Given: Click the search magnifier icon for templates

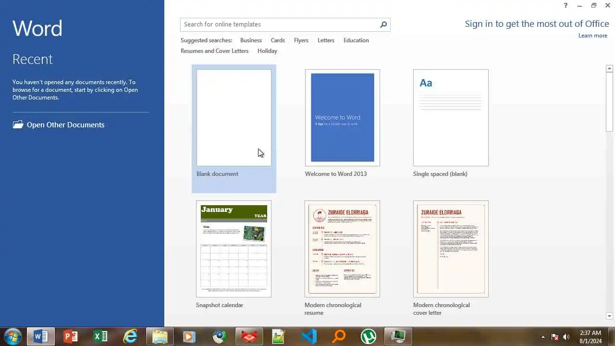Looking at the screenshot, I should (383, 25).
